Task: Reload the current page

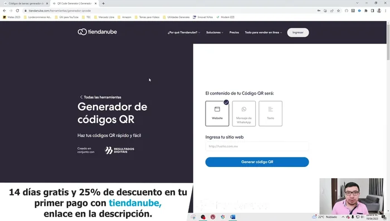Action: (x=17, y=11)
